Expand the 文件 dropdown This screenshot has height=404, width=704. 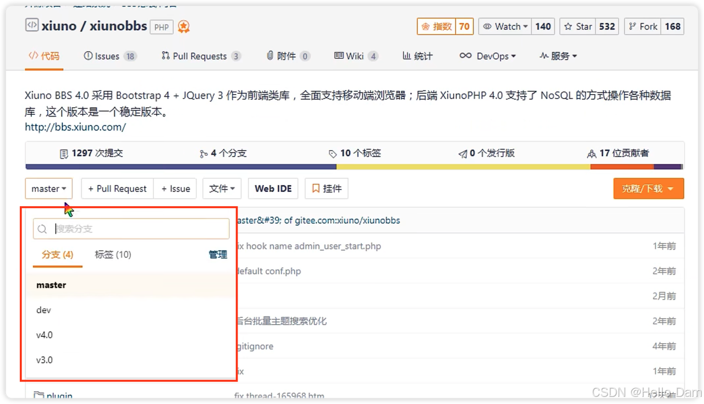[x=222, y=189]
